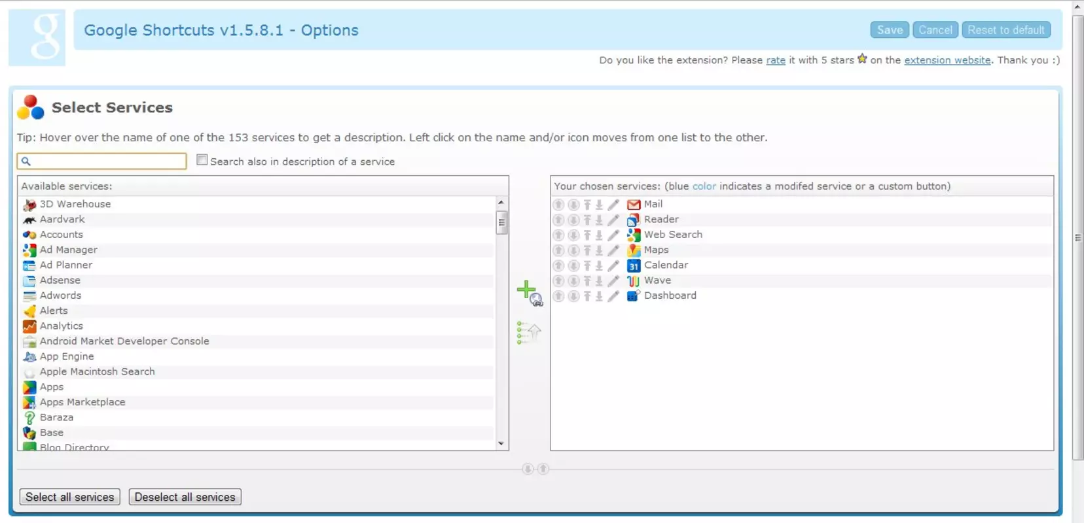Viewport: 1084px width, 523px height.
Task: Click the Calendar icon in chosen services
Action: pyautogui.click(x=634, y=265)
